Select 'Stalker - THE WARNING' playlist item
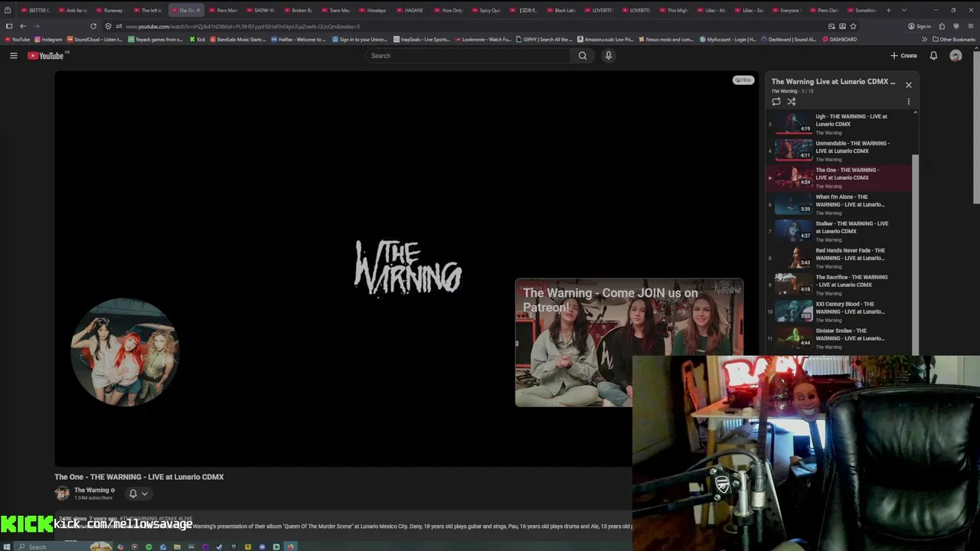The height and width of the screenshot is (551, 980). (840, 231)
